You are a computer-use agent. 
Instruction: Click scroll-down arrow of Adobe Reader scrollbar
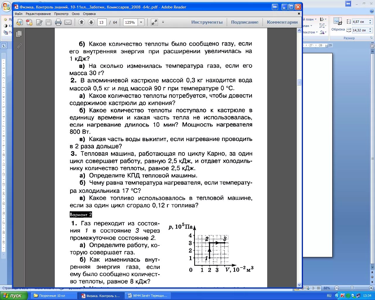click(299, 285)
